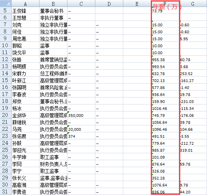
Task: Click the Select All corner triangle
Action: point(6,3)
